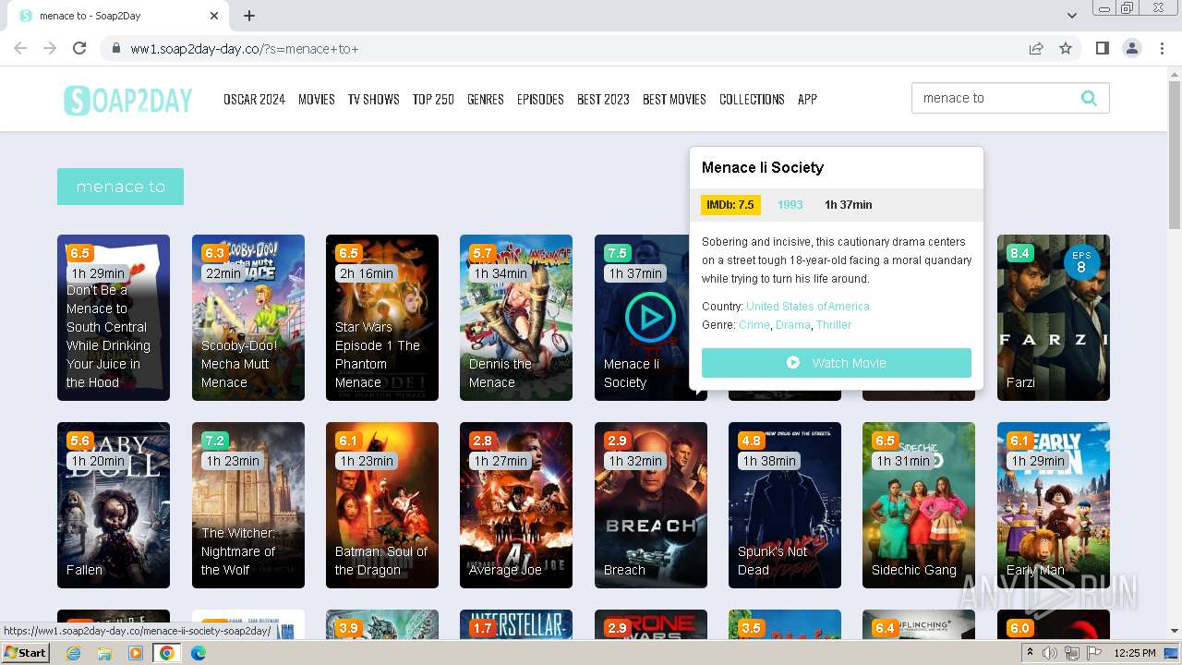
Task: Open the Fallen movie poster
Action: [114, 505]
